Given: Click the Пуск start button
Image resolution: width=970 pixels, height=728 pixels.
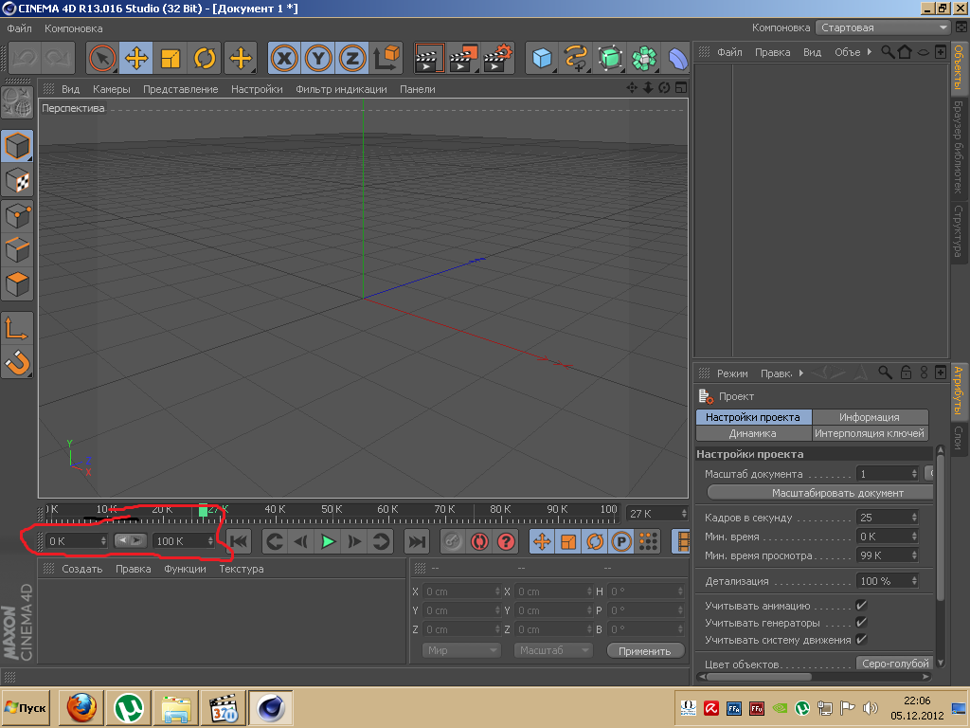Looking at the screenshot, I should 26,707.
